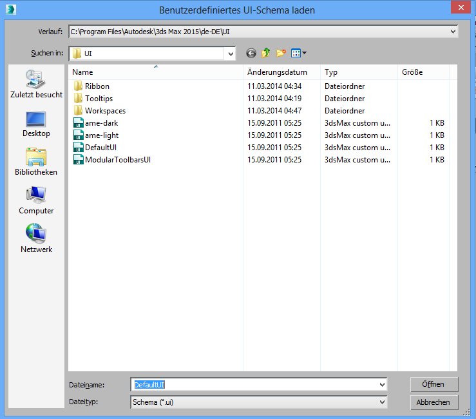
Task: Click the 'ame-light' file name
Action: pyautogui.click(x=102, y=135)
